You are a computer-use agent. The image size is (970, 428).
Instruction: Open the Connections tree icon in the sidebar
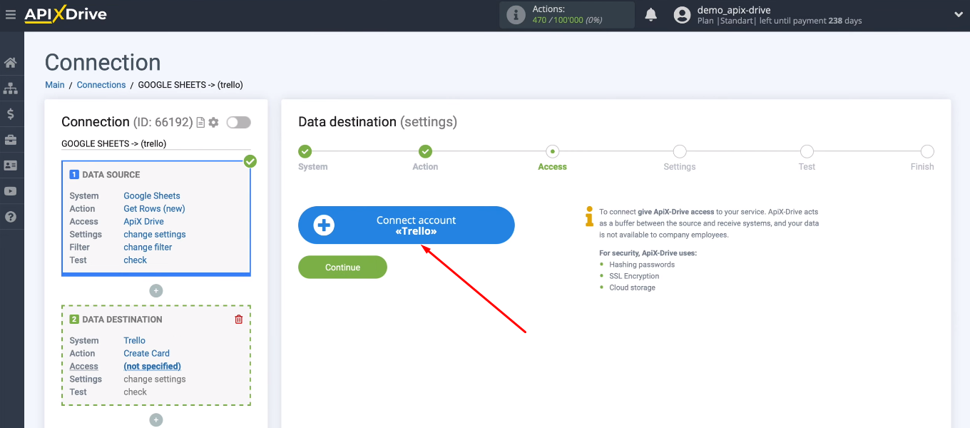pos(11,88)
